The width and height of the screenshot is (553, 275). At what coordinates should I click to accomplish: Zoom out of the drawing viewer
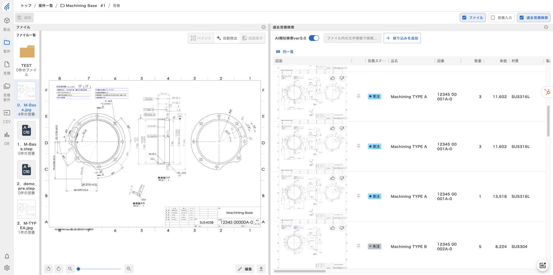[x=70, y=269]
